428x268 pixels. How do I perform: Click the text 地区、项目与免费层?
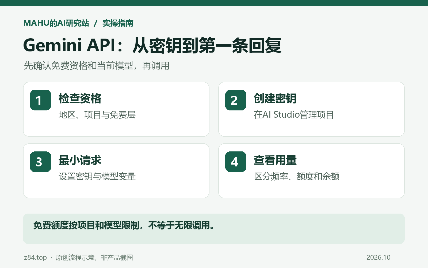tap(97, 115)
